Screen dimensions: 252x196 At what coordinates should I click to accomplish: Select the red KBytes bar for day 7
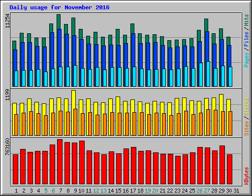(x=60, y=162)
